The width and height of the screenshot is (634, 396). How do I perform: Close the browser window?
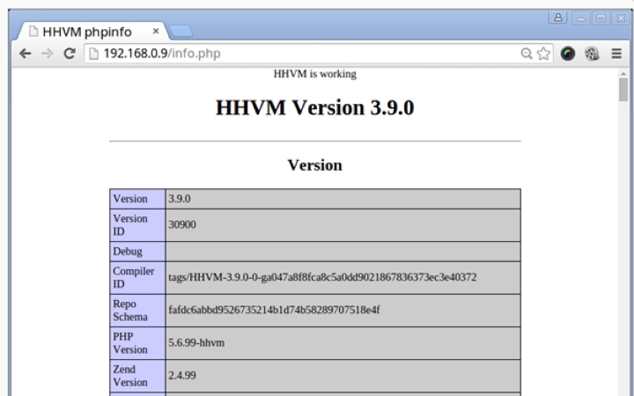point(621,18)
